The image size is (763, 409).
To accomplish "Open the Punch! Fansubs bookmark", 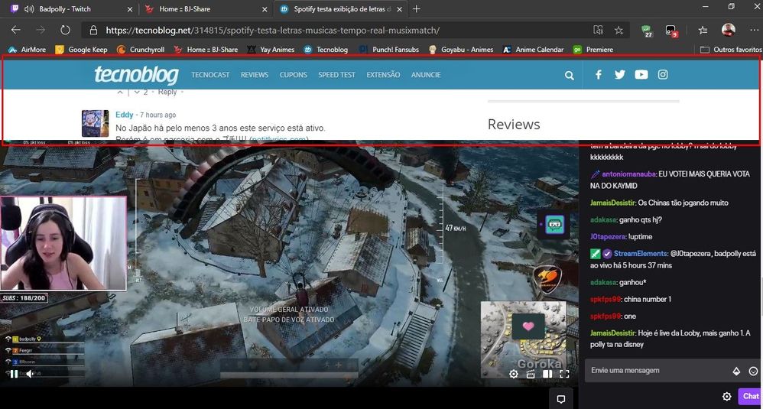I will (x=389, y=50).
